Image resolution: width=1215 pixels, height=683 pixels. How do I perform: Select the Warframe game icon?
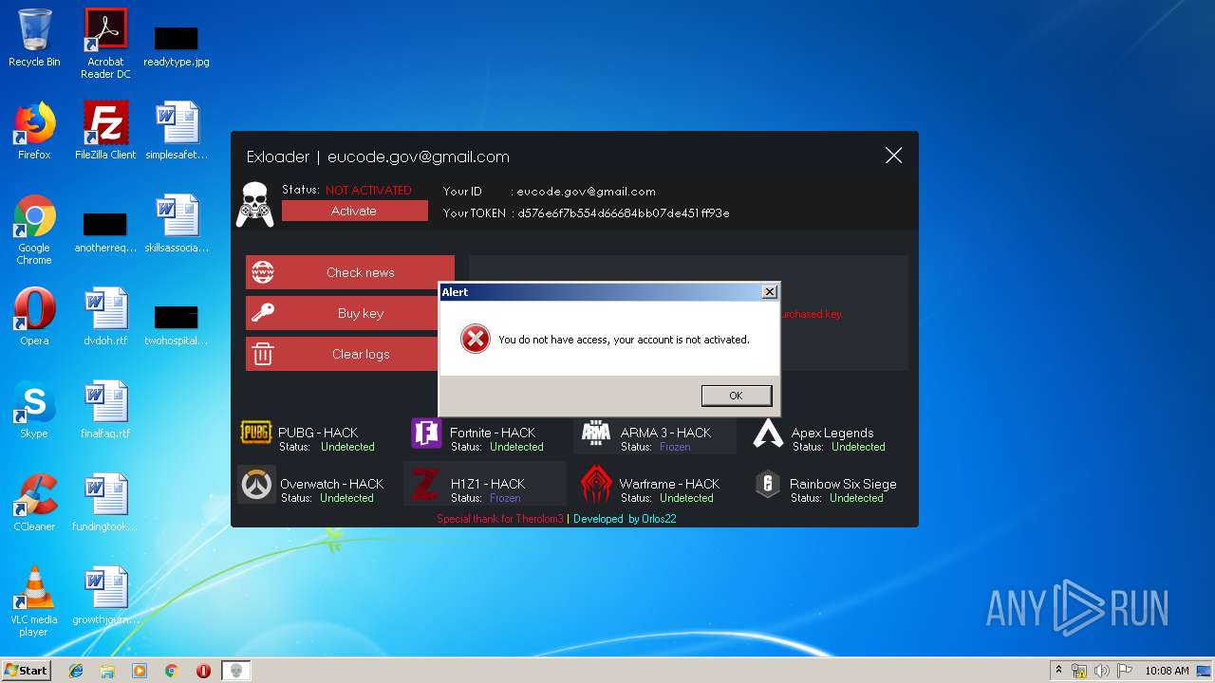(596, 485)
